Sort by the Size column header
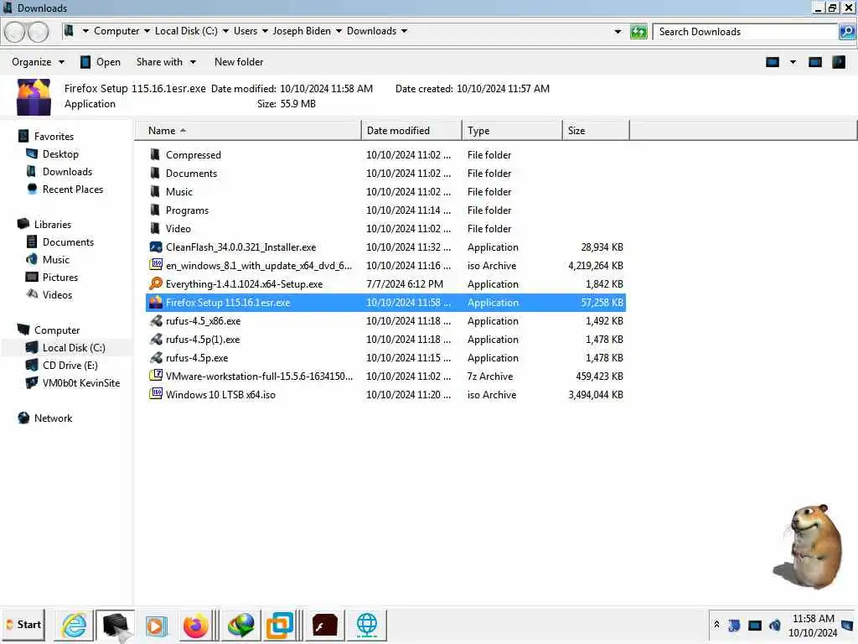858x644 pixels. tap(596, 130)
